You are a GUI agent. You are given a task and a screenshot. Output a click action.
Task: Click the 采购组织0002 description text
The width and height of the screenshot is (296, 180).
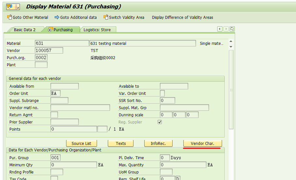[x=103, y=58]
